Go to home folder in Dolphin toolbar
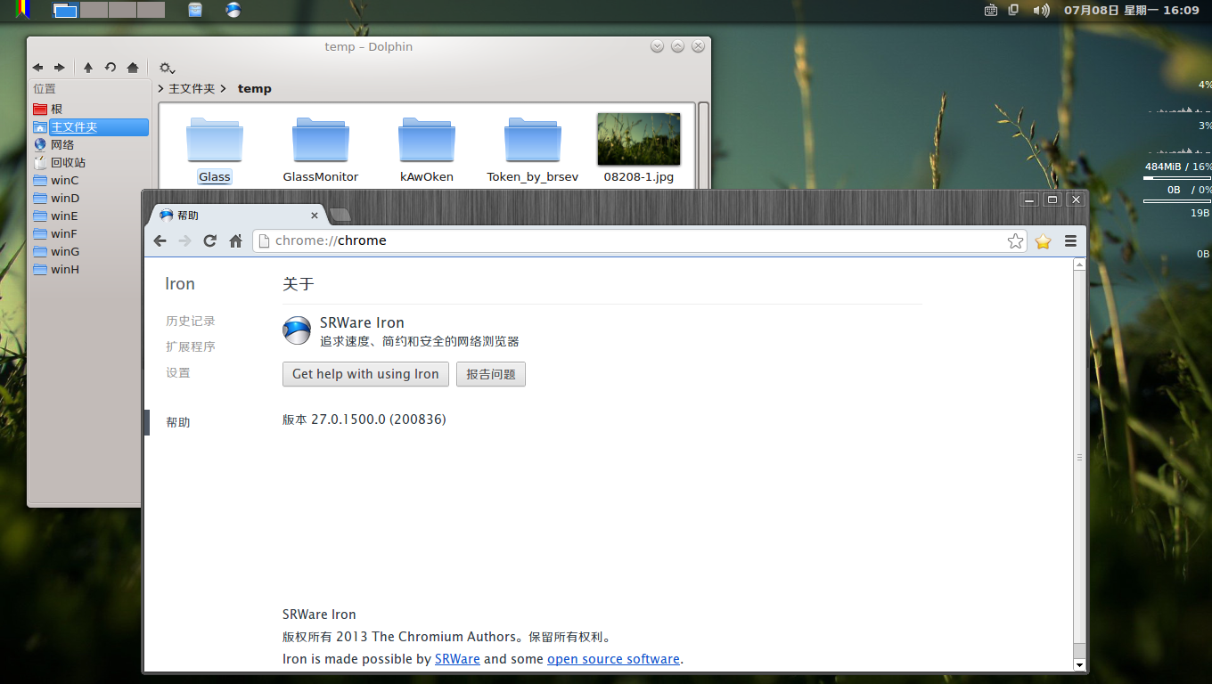 click(x=133, y=68)
